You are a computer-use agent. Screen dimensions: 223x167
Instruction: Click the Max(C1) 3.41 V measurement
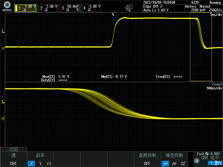click(x=56, y=77)
